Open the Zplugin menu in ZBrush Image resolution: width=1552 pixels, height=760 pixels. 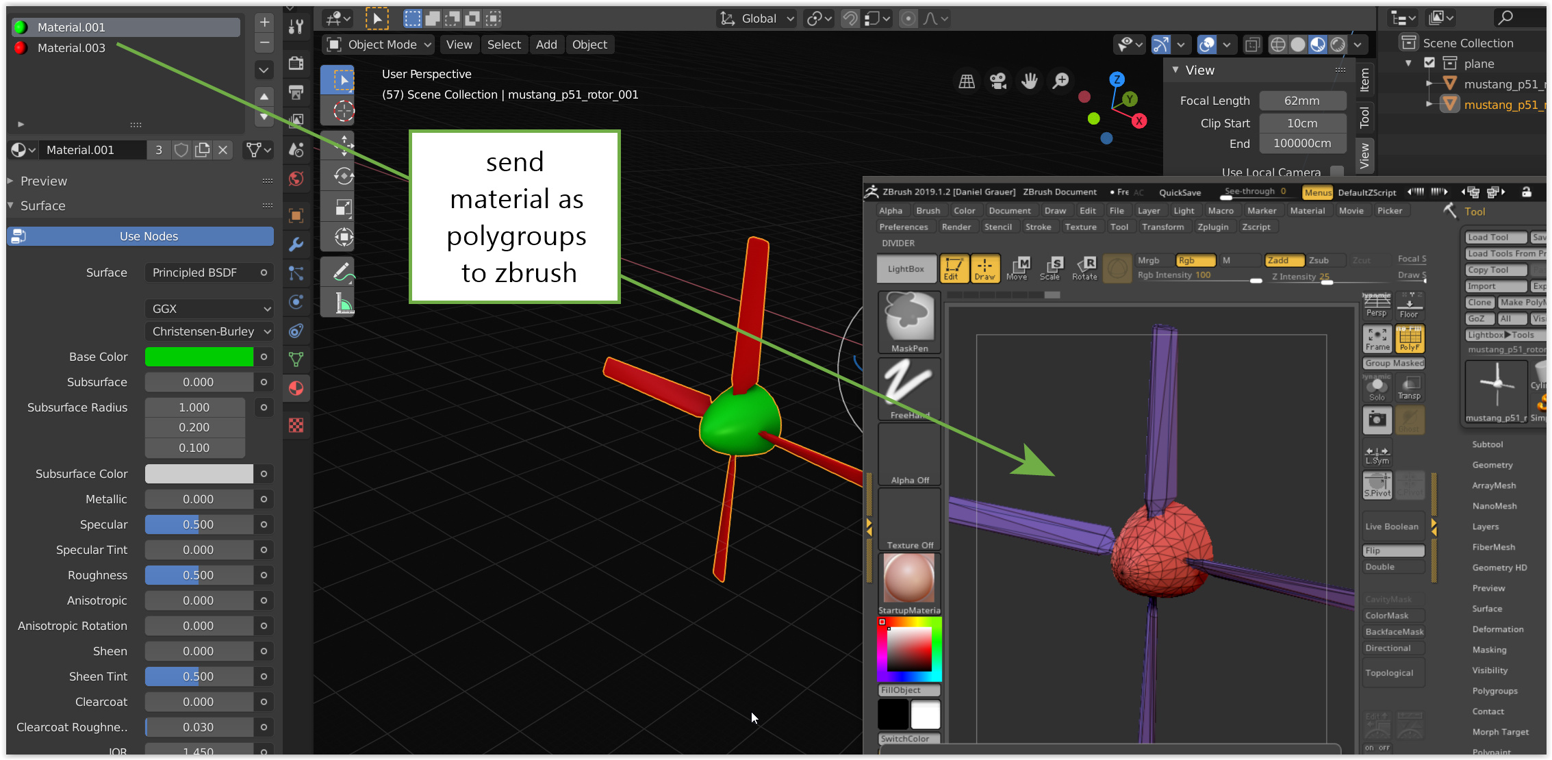(1212, 227)
